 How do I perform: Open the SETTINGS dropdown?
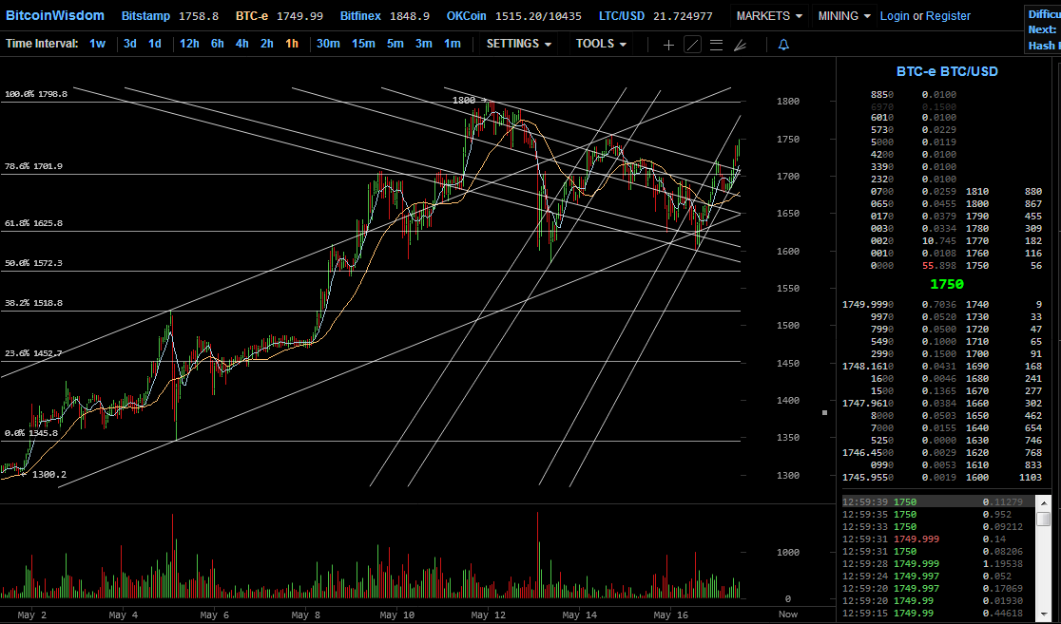519,44
